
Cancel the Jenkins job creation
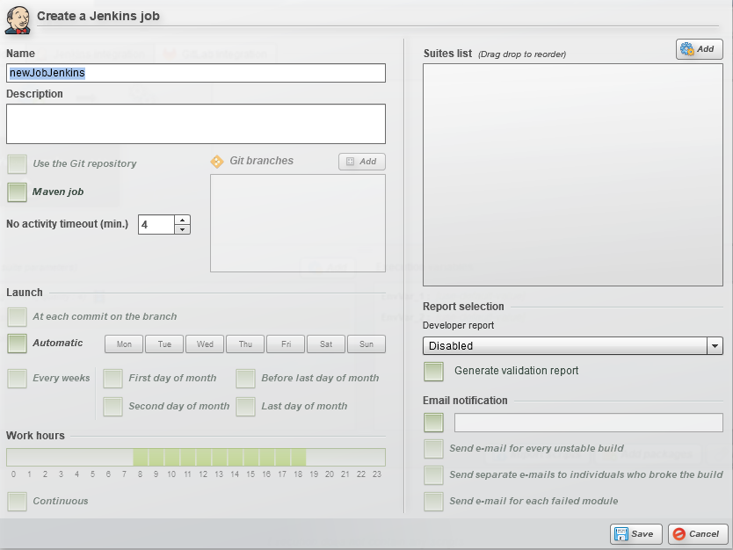click(x=698, y=533)
